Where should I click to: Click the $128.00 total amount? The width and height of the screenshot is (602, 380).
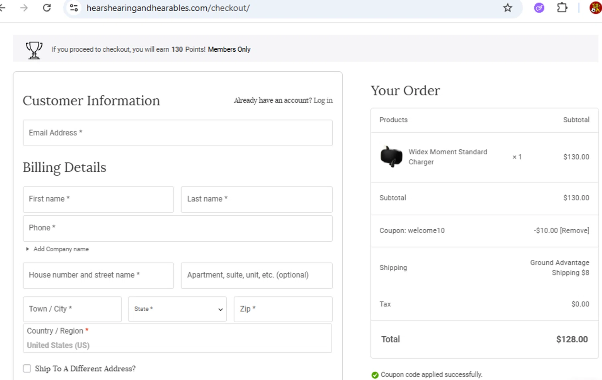572,340
